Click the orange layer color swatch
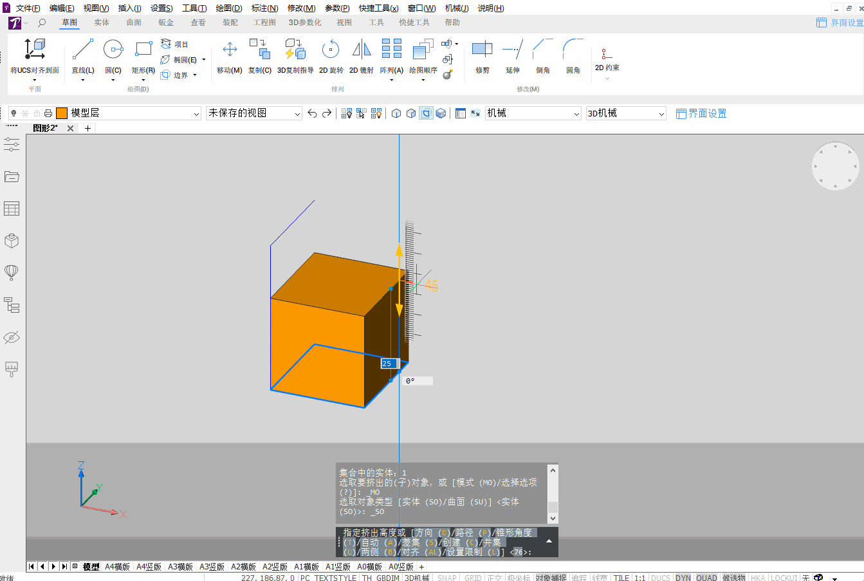The image size is (864, 581). point(62,113)
